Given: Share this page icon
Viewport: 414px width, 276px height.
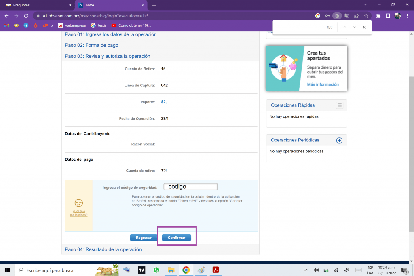Looking at the screenshot, I should coord(357,16).
